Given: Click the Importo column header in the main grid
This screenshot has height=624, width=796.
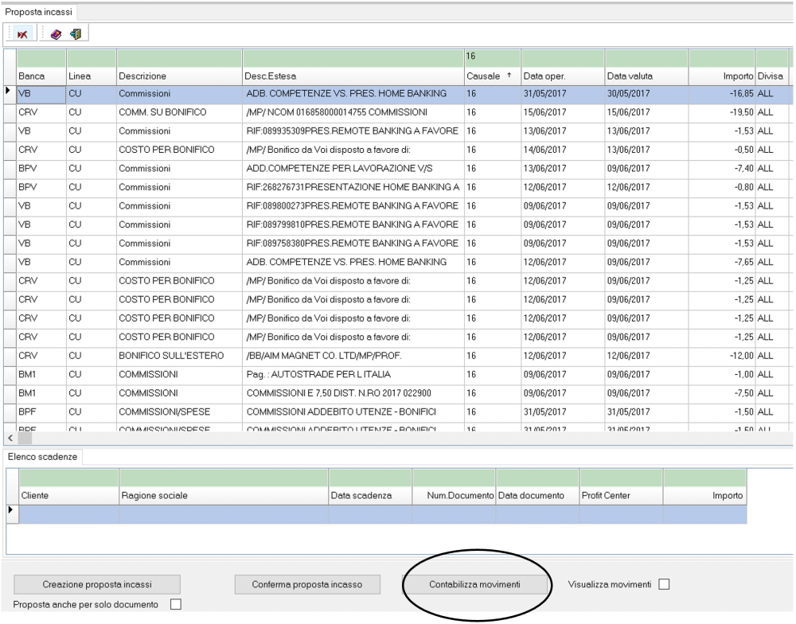Looking at the screenshot, I should click(721, 76).
